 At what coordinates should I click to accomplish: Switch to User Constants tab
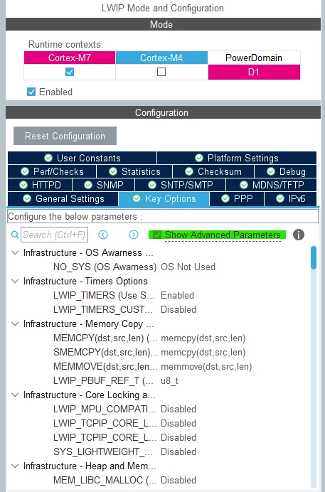[x=82, y=158]
